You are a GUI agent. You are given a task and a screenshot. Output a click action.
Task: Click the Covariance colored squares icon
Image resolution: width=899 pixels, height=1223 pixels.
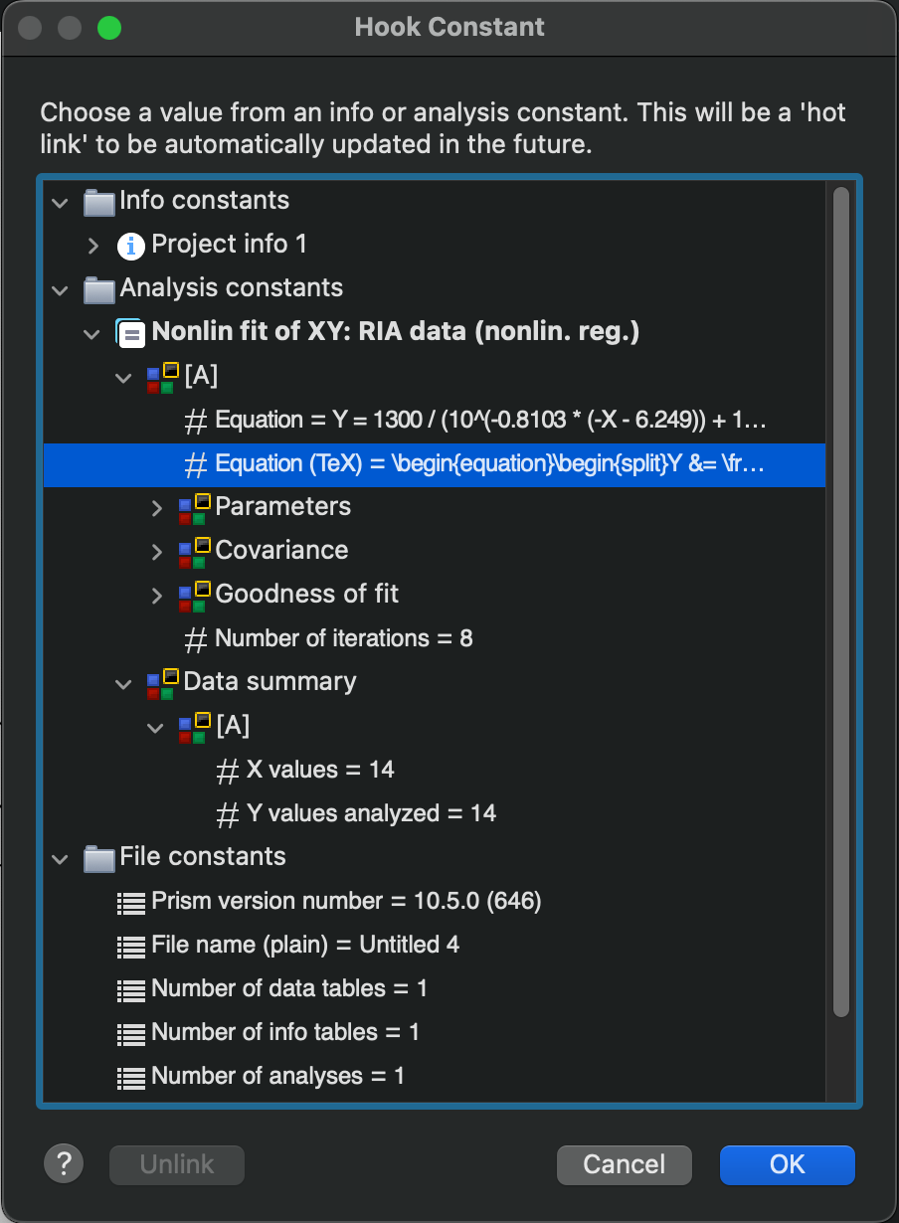click(x=194, y=551)
